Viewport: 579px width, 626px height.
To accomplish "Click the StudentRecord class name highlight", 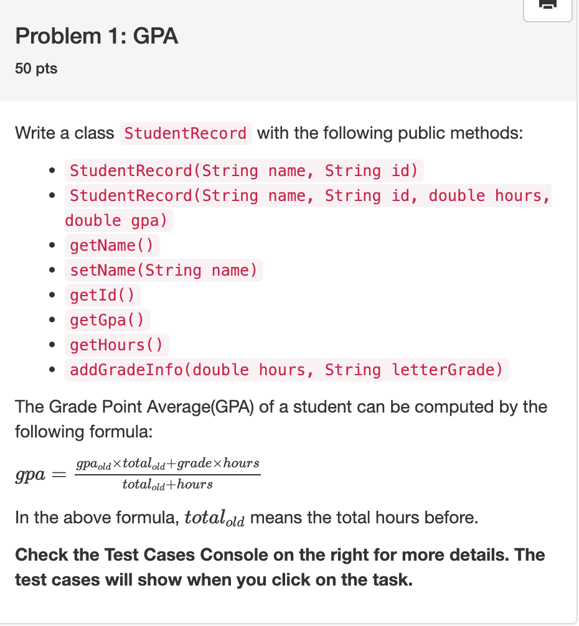I will click(185, 133).
